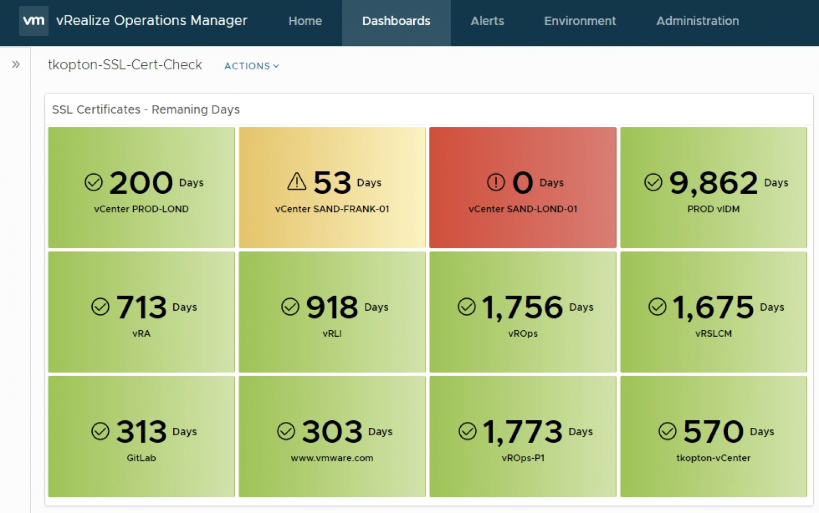Click the checkmark icon on vROps tile
This screenshot has height=513, width=819.
click(467, 307)
